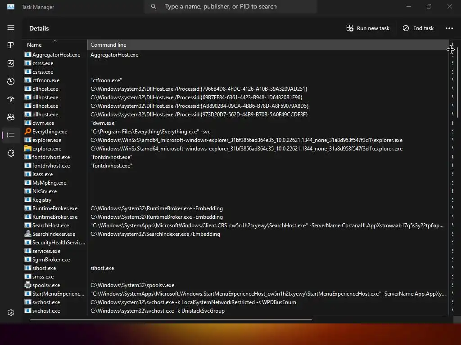Click the folder icon of explorer.exe
461x345 pixels.
pos(28,148)
